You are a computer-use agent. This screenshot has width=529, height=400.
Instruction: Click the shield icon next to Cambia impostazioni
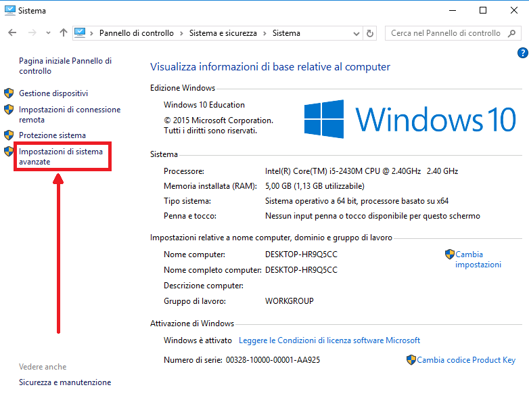click(x=450, y=254)
